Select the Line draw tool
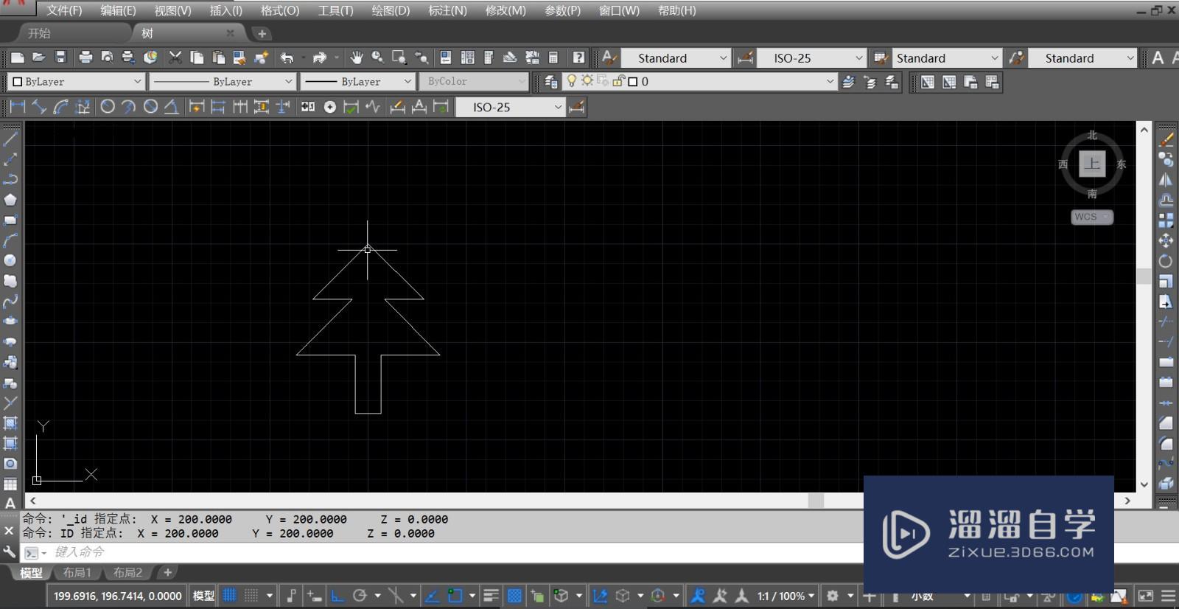 pos(10,138)
